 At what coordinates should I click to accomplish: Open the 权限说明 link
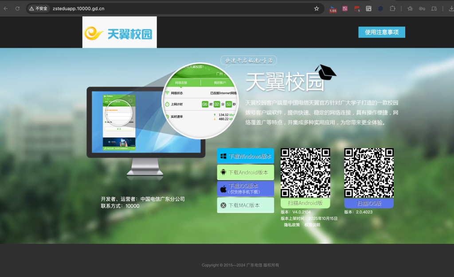coord(312,225)
